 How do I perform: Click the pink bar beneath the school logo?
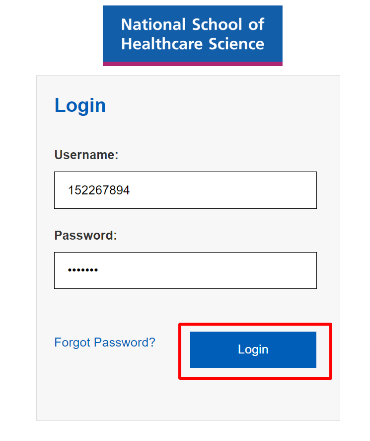(x=192, y=64)
